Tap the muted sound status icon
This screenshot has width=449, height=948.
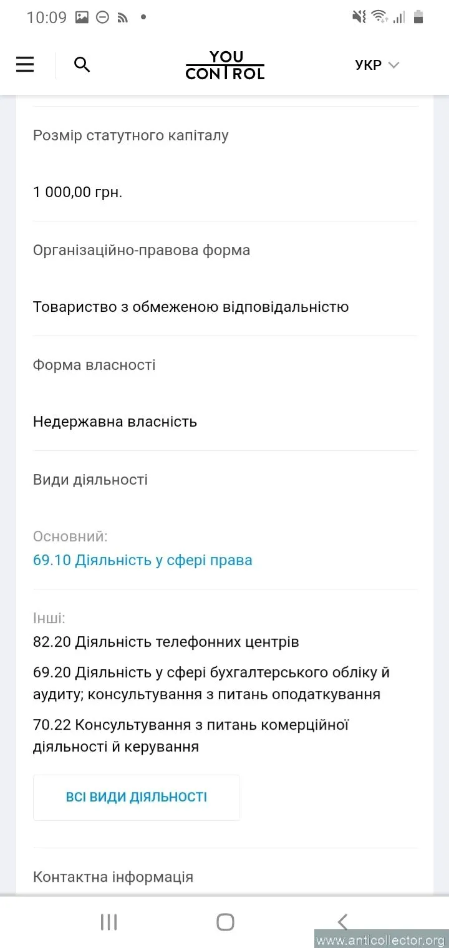click(x=359, y=17)
